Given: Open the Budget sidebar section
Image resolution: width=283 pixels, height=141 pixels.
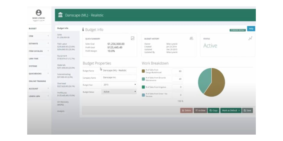Looking at the screenshot, I should [39, 29].
